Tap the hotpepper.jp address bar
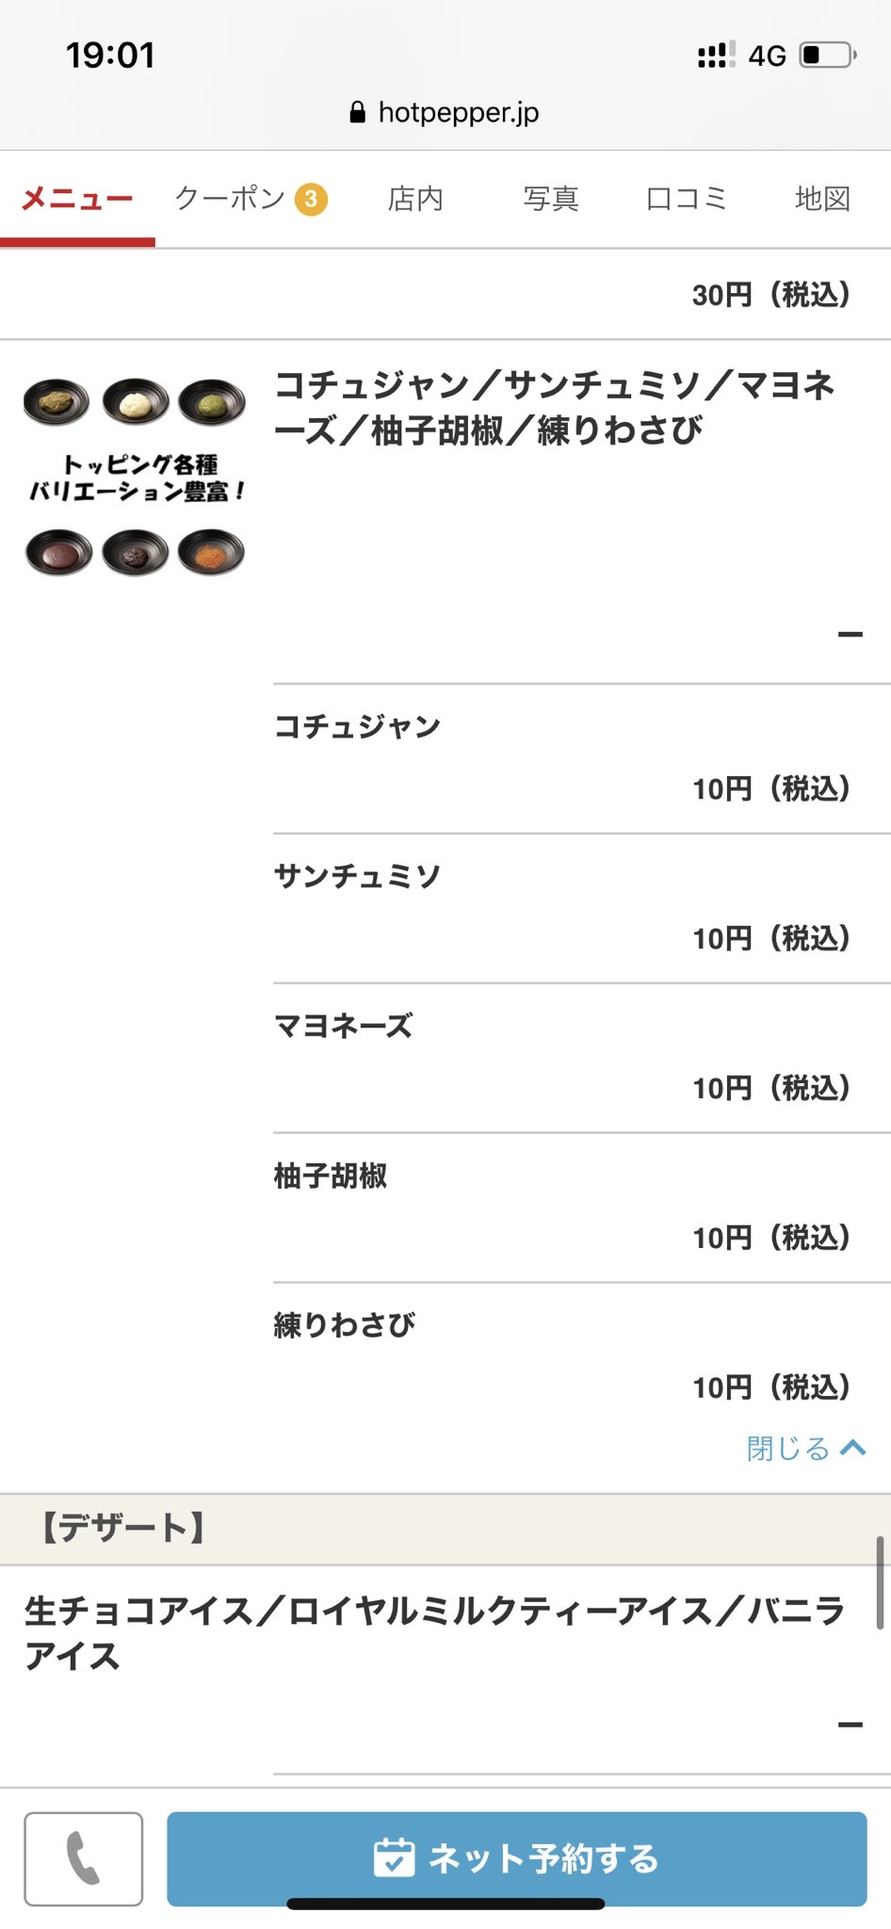 tap(445, 113)
